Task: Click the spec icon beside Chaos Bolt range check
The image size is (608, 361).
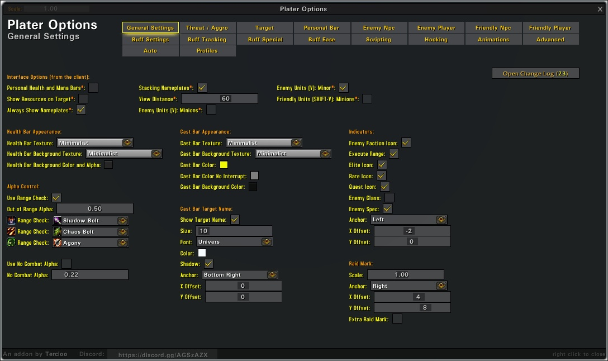Action: pyautogui.click(x=11, y=232)
